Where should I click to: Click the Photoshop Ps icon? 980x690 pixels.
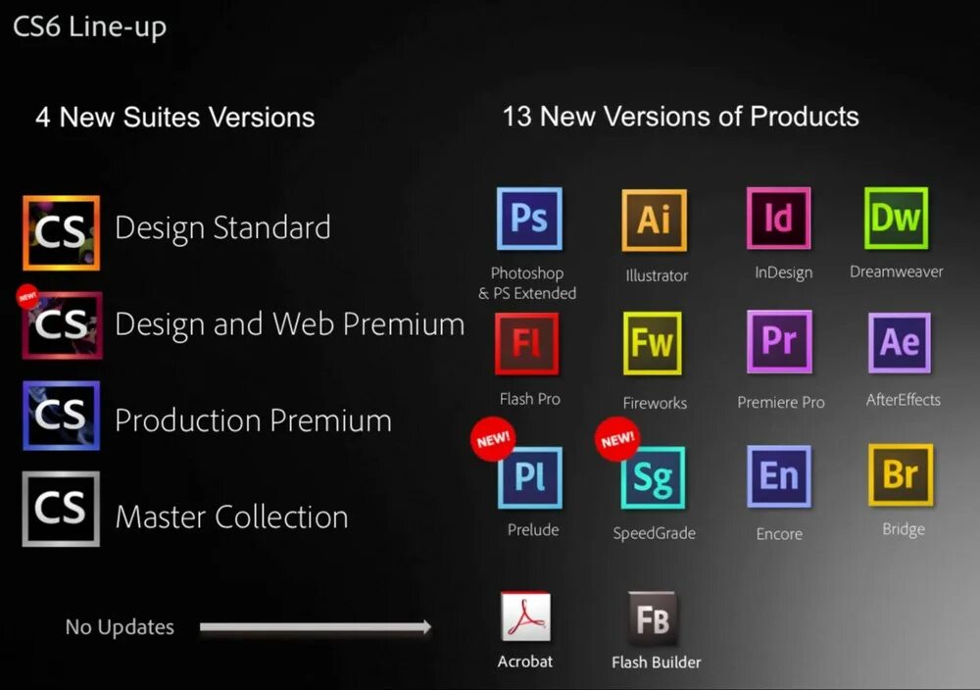click(529, 219)
